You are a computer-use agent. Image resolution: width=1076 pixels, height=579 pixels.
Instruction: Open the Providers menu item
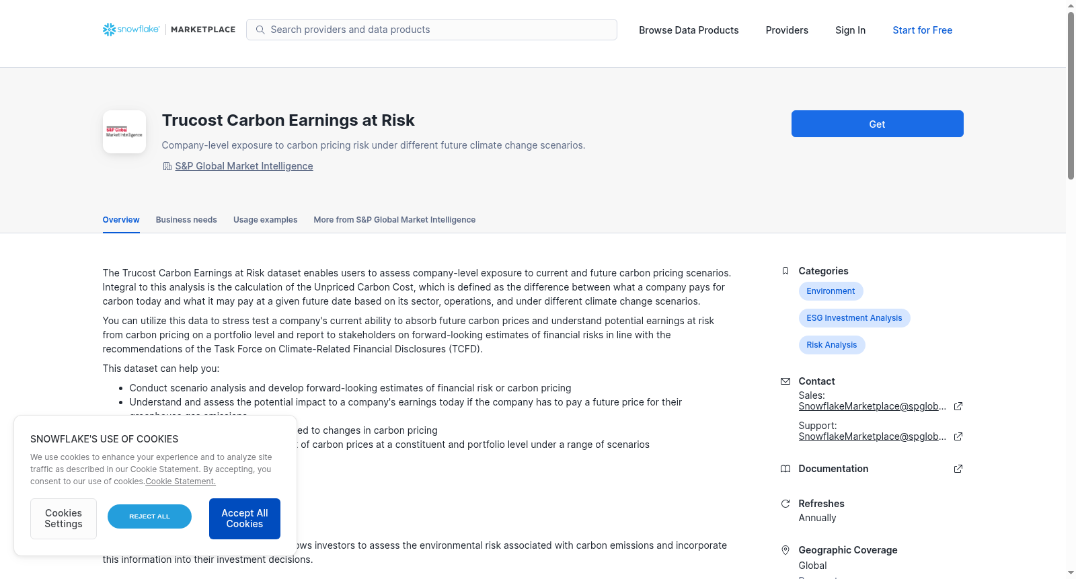787,30
